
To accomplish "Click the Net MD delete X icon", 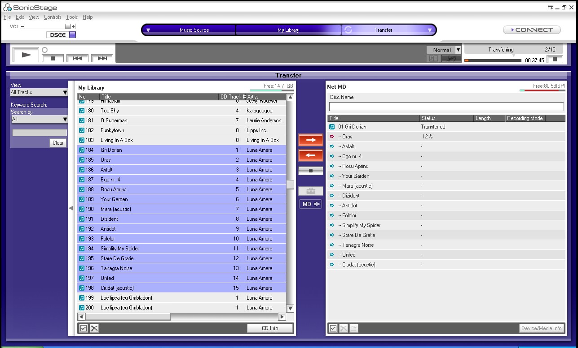I will click(344, 328).
